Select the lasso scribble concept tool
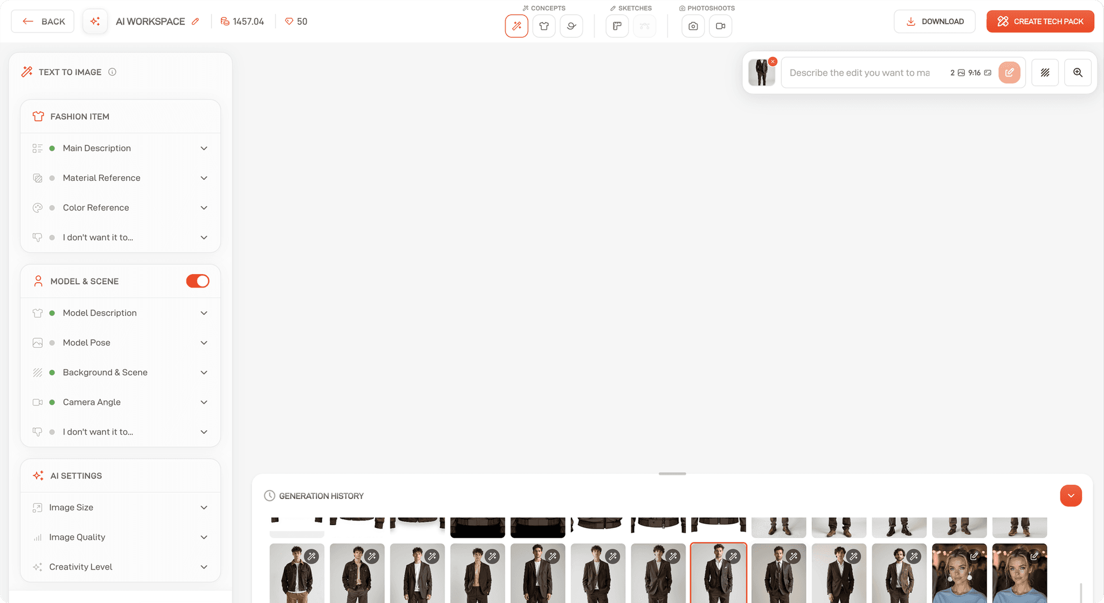 click(x=571, y=26)
